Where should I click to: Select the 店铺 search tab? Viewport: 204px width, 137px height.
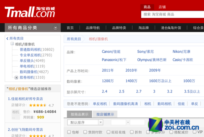coord(162,7)
